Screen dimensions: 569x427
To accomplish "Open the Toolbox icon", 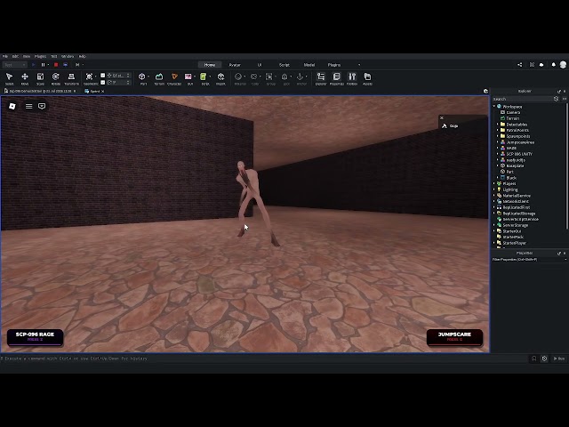I will [352, 79].
